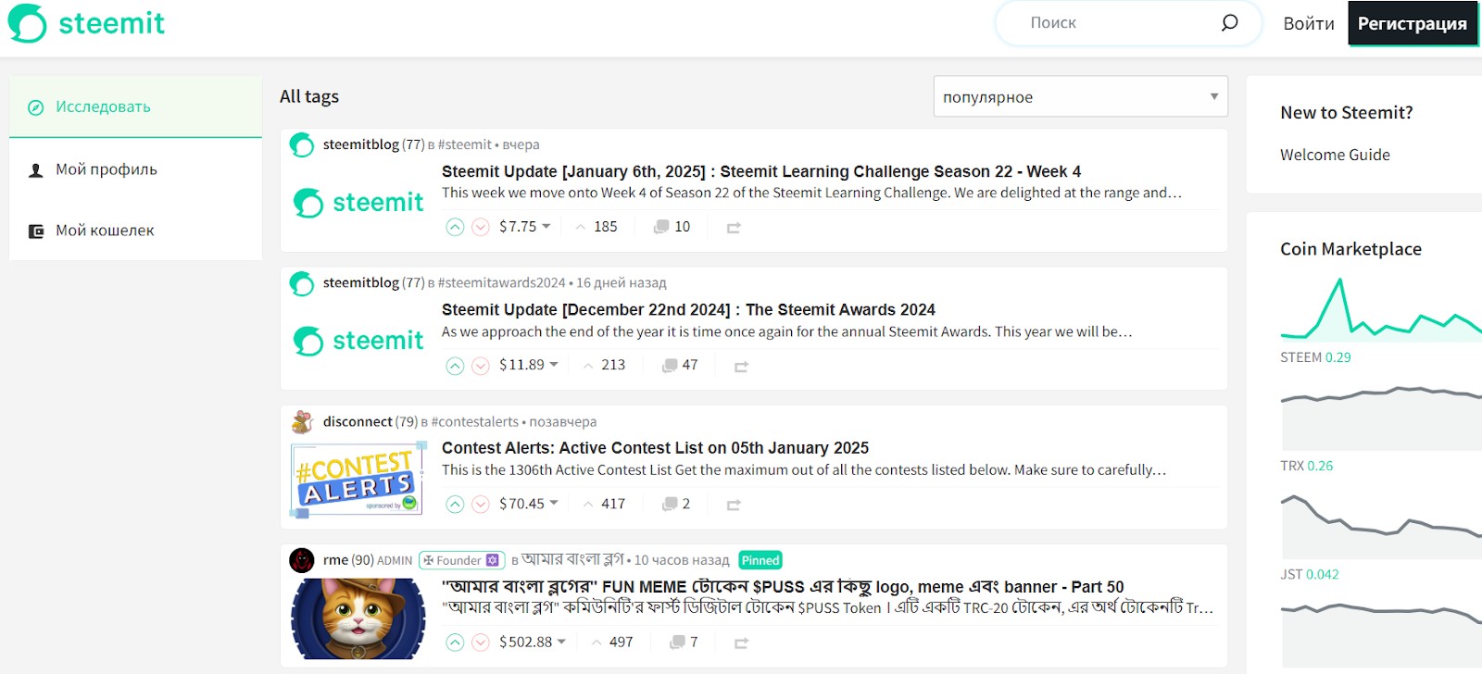The width and height of the screenshot is (1482, 674).
Task: Open the Contest Alerts Active Contest List title
Action: pyautogui.click(x=655, y=449)
